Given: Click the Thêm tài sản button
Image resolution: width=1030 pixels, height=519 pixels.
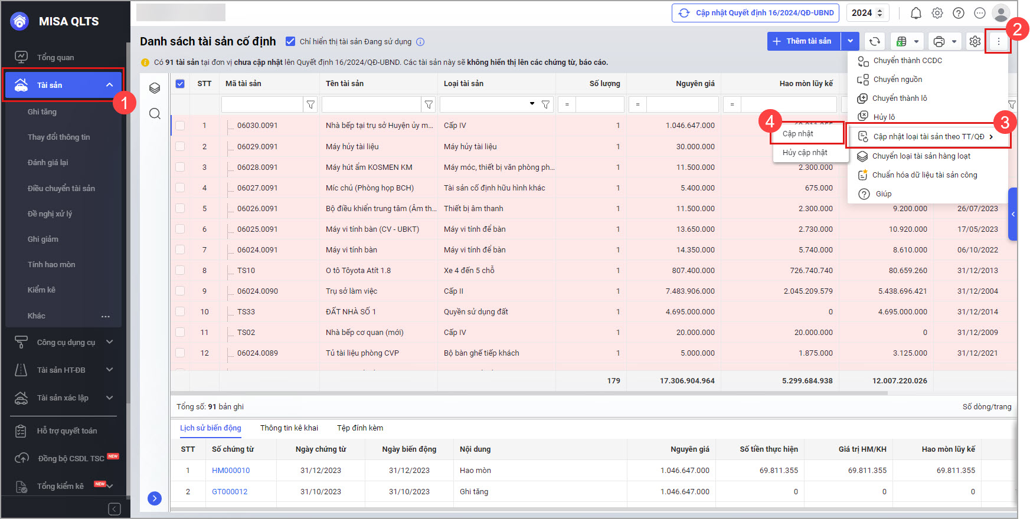Looking at the screenshot, I should click(x=803, y=41).
